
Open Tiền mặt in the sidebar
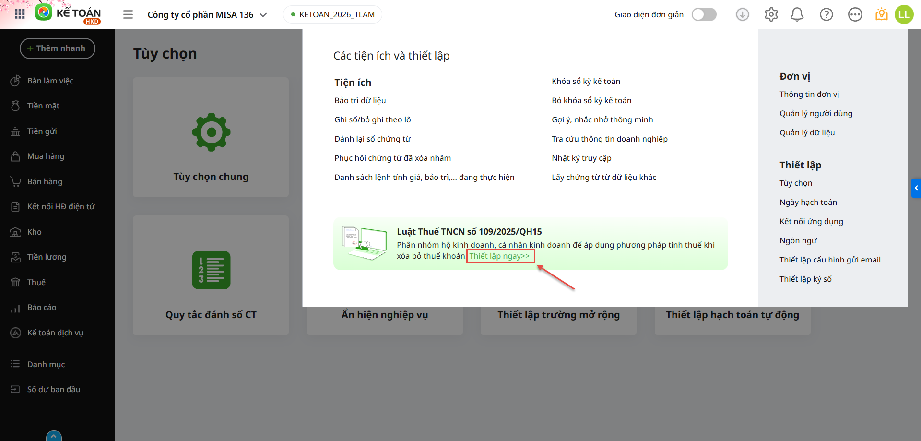click(43, 106)
